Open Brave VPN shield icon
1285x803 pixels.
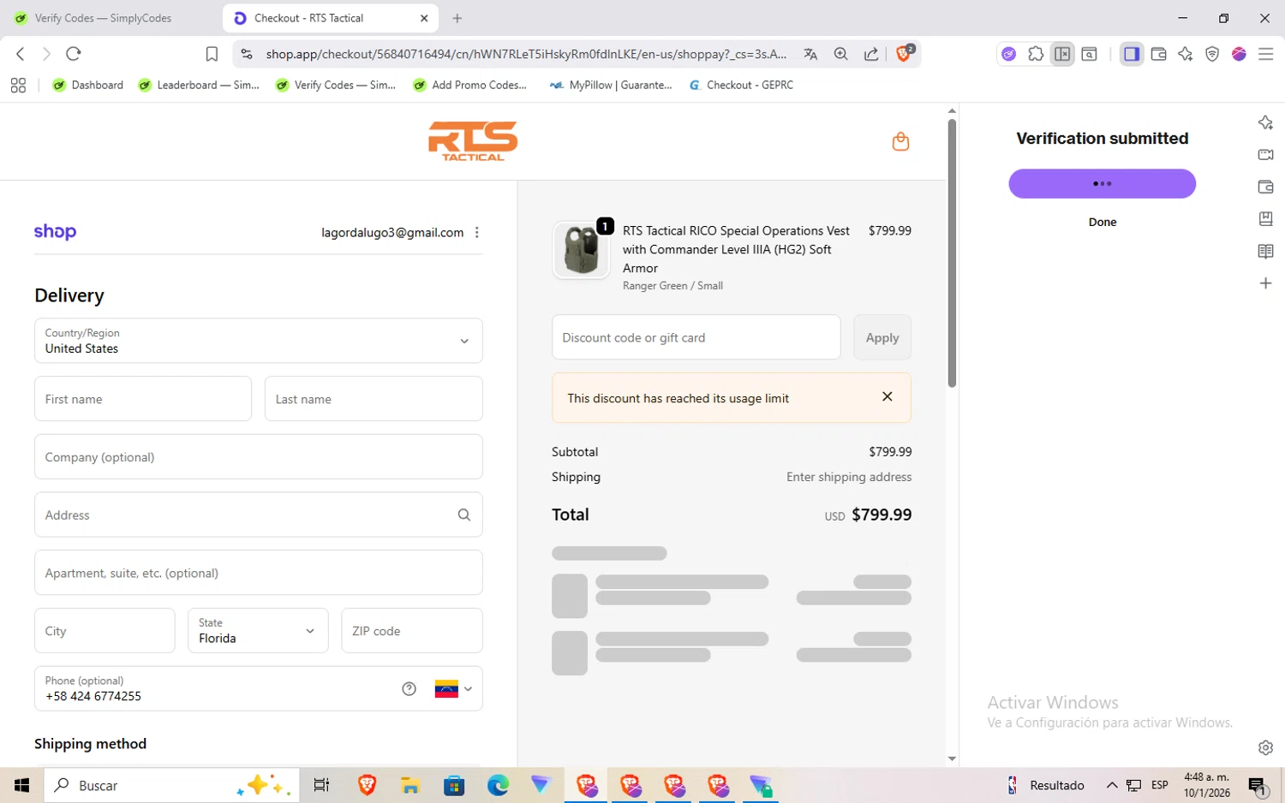pyautogui.click(x=1212, y=54)
